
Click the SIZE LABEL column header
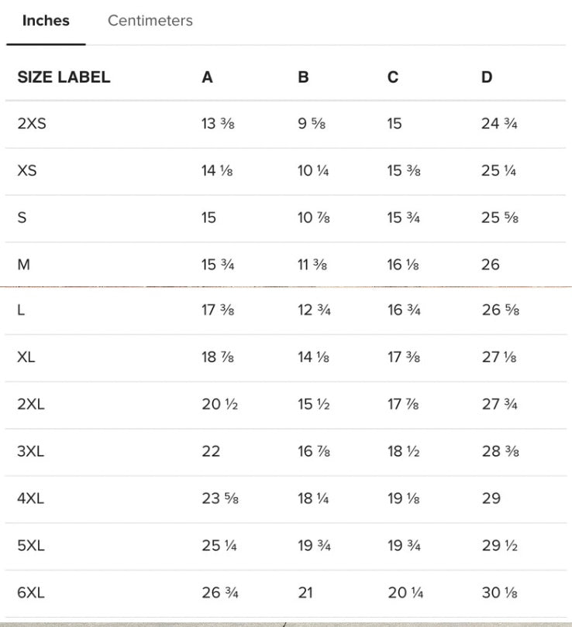coord(64,77)
